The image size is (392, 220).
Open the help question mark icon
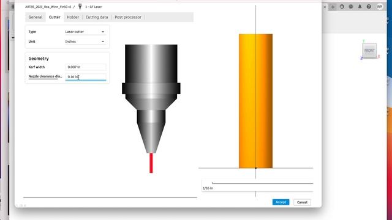pyautogui.click(x=369, y=7)
